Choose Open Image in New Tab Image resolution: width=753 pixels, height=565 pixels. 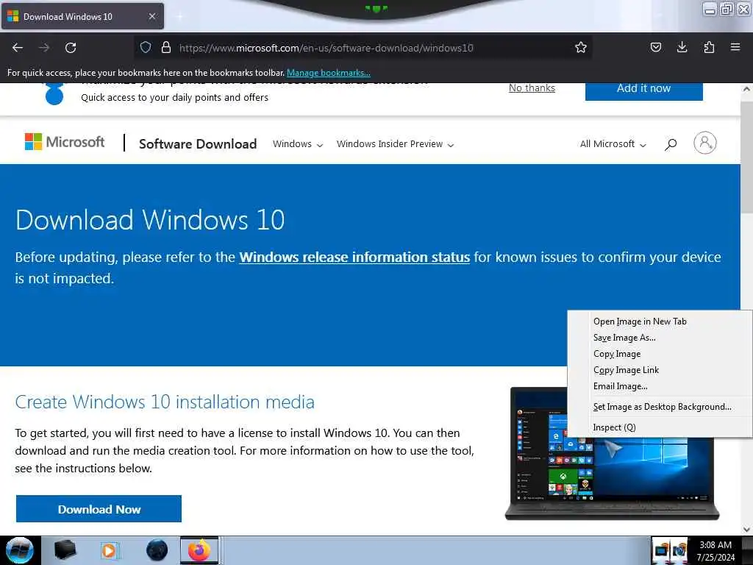coord(660,321)
